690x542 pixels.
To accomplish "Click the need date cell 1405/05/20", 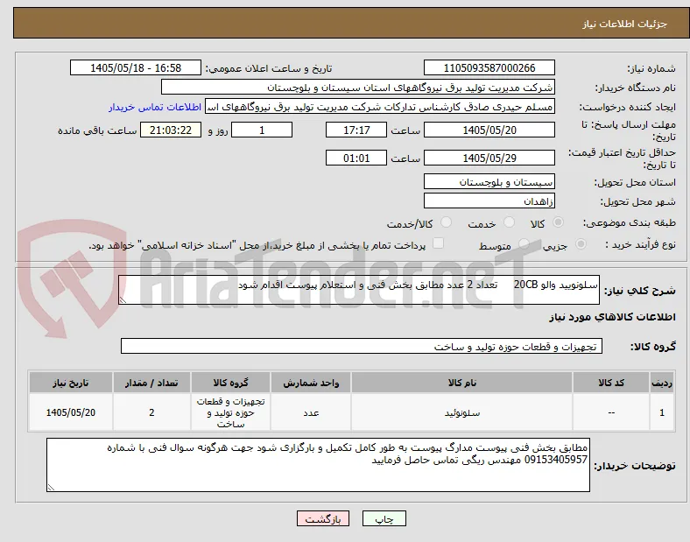I will pos(71,412).
